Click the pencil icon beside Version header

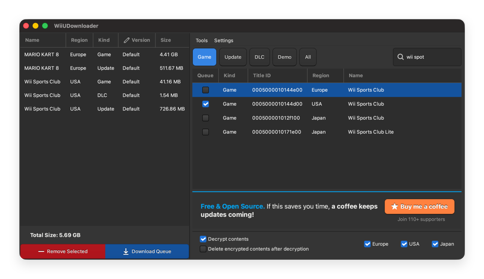click(x=127, y=40)
